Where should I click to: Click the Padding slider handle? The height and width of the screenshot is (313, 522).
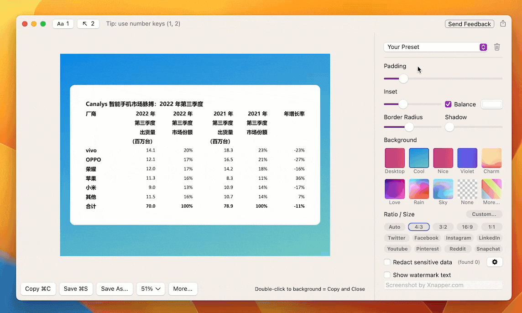click(403, 79)
